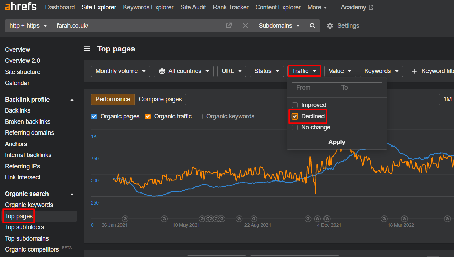Apply the traffic filter
454x257 pixels.
[337, 142]
